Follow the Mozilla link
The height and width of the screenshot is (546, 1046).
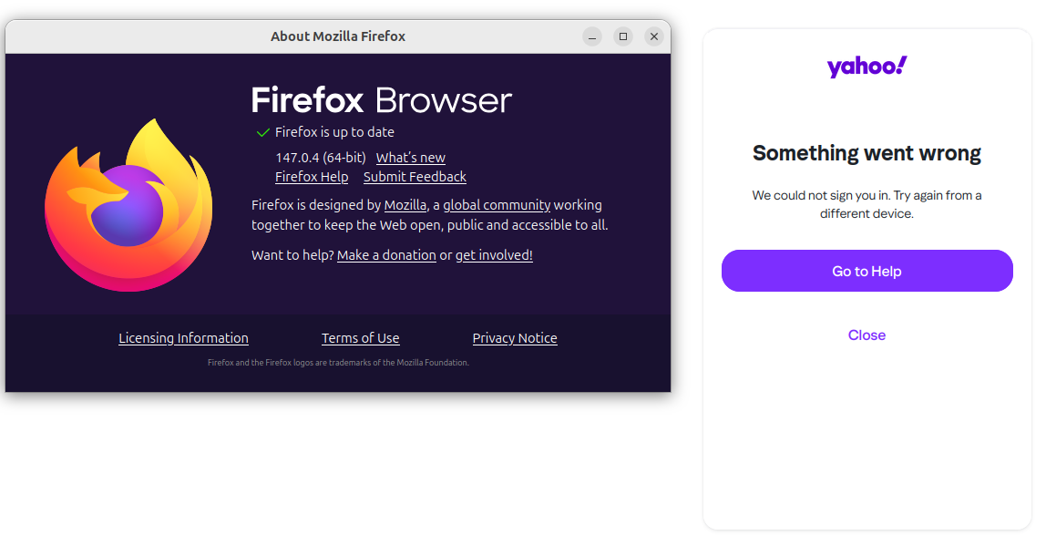pos(405,205)
